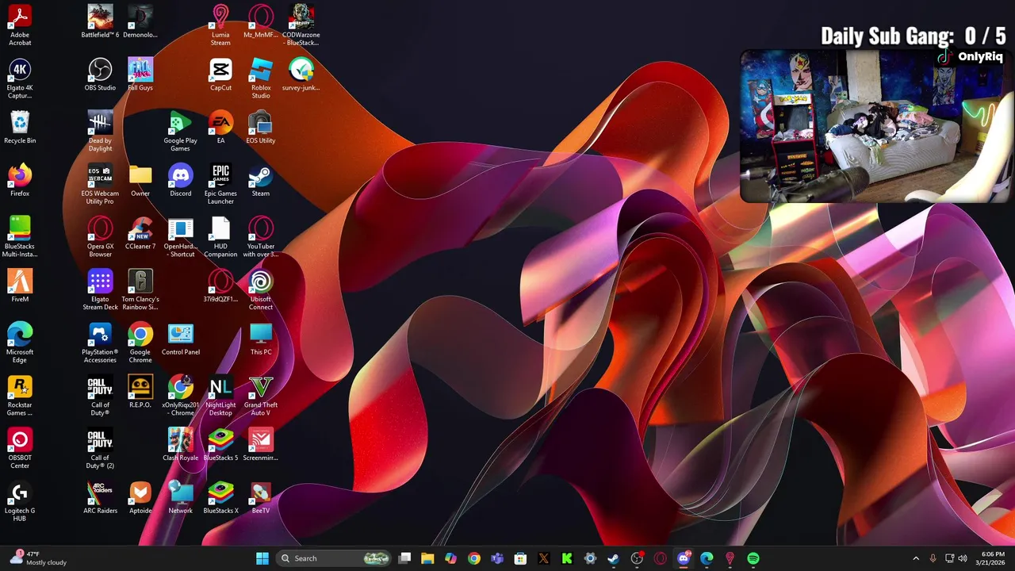
Task: Open the BeeTV desktop shortcut
Action: [x=261, y=498]
